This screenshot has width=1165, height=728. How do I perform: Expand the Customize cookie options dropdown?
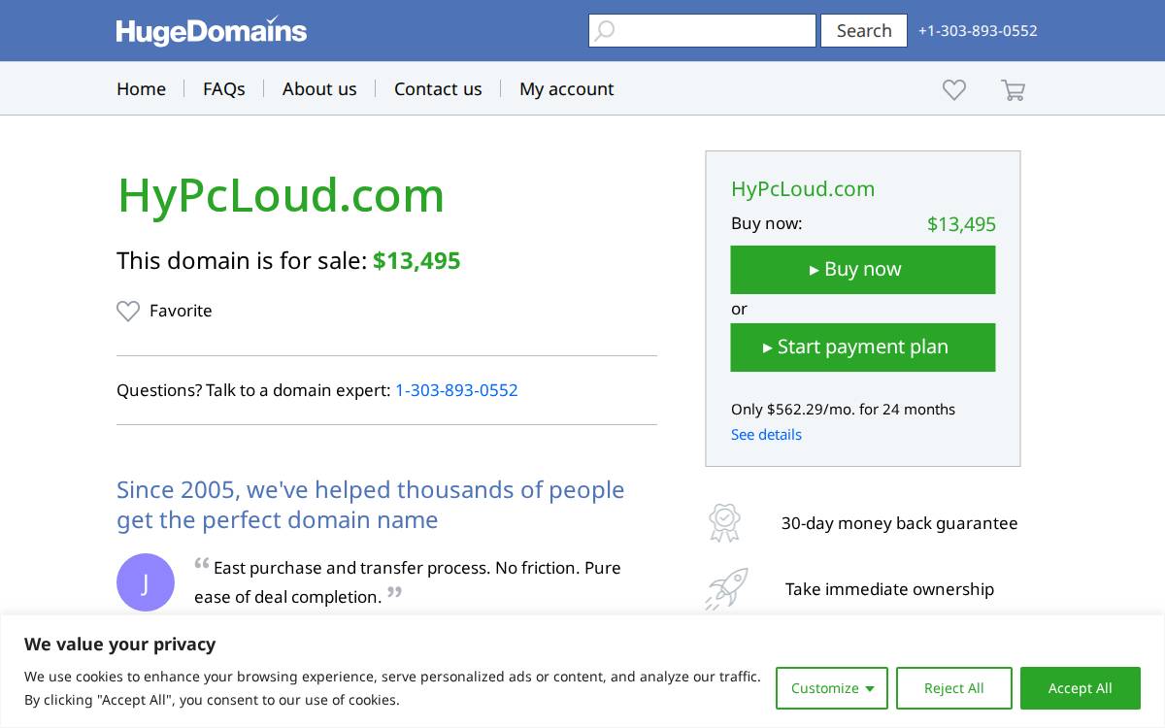(832, 688)
